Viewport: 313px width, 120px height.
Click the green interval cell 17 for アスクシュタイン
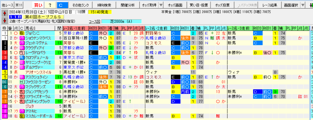(59, 77)
